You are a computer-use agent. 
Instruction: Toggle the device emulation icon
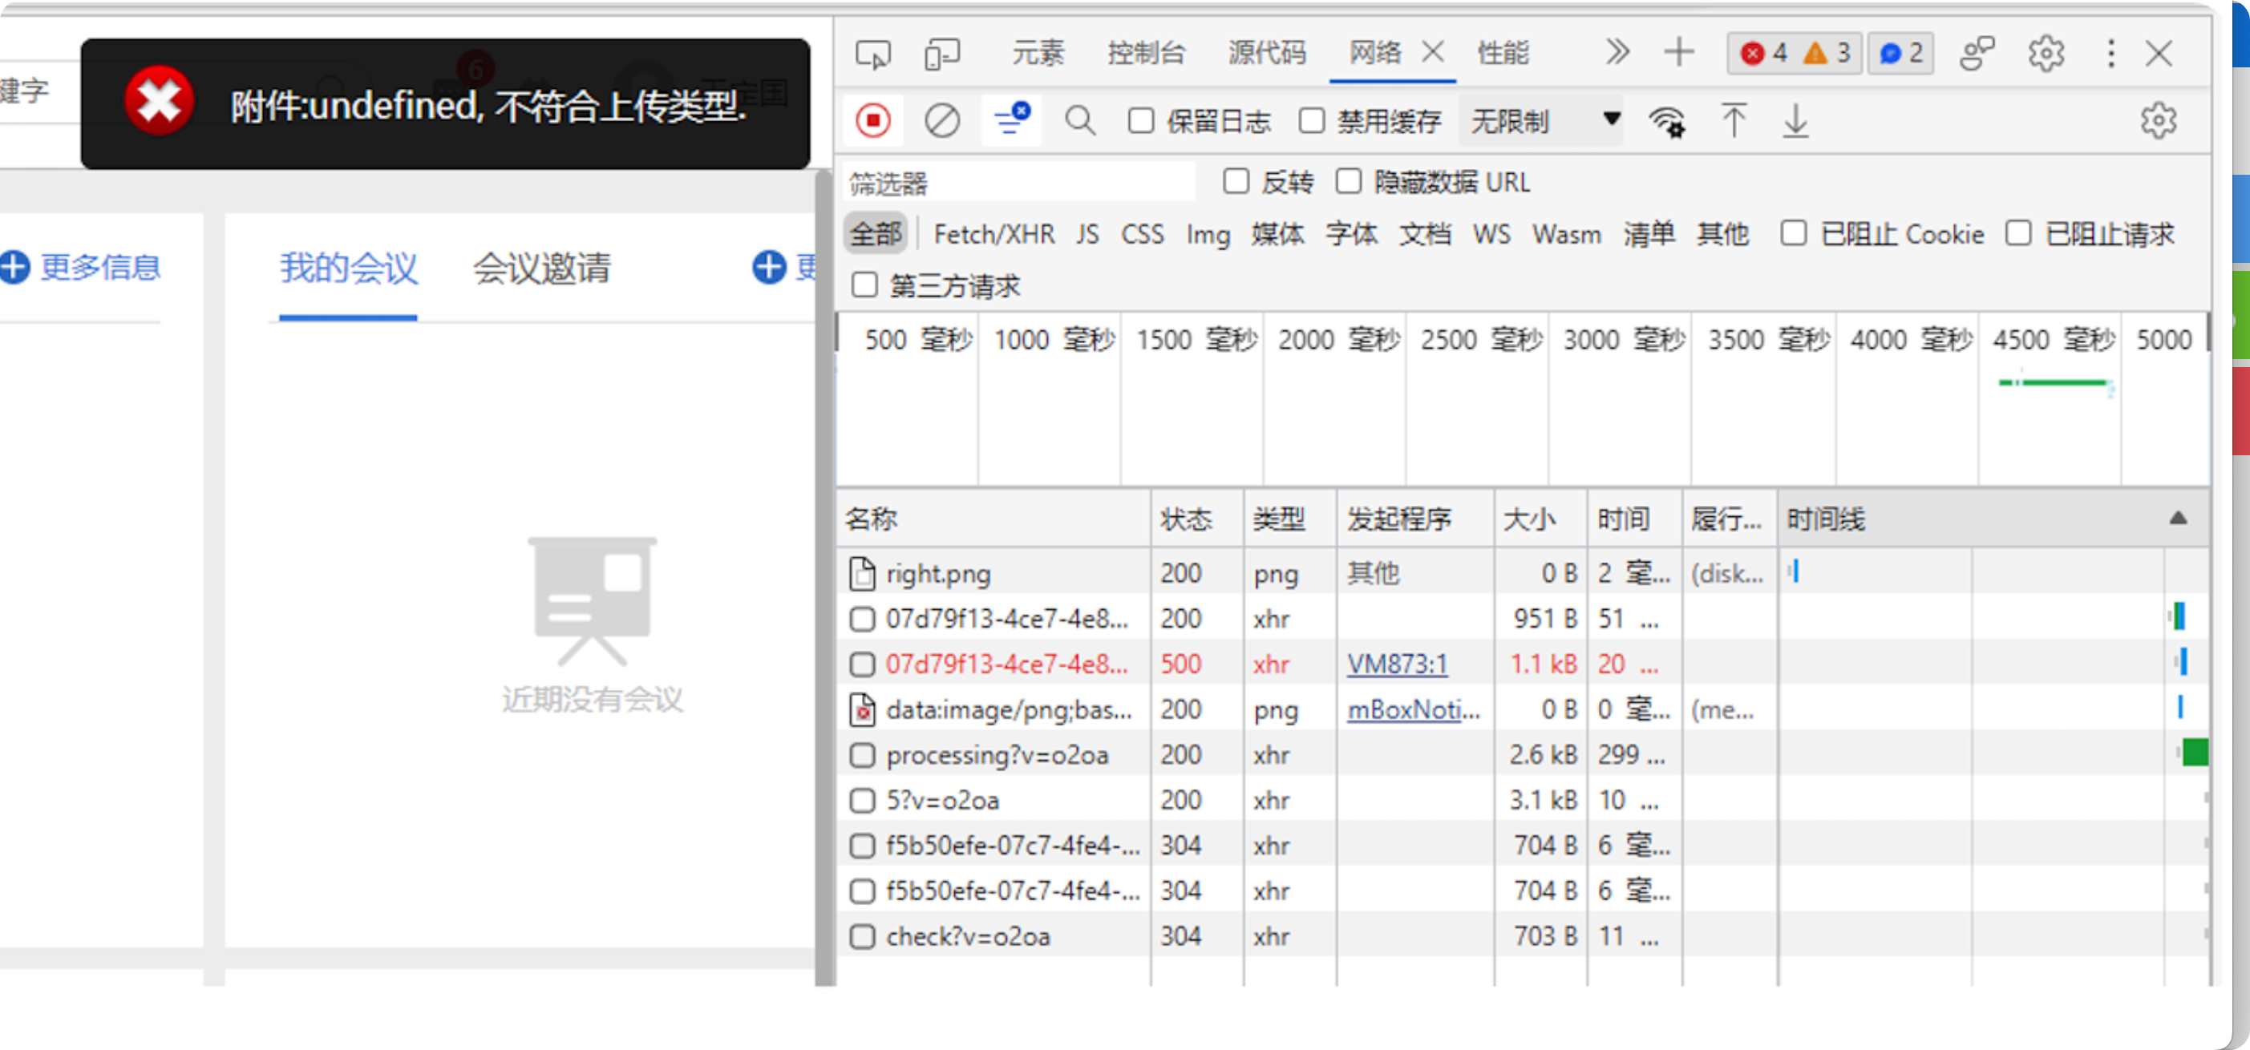(941, 55)
